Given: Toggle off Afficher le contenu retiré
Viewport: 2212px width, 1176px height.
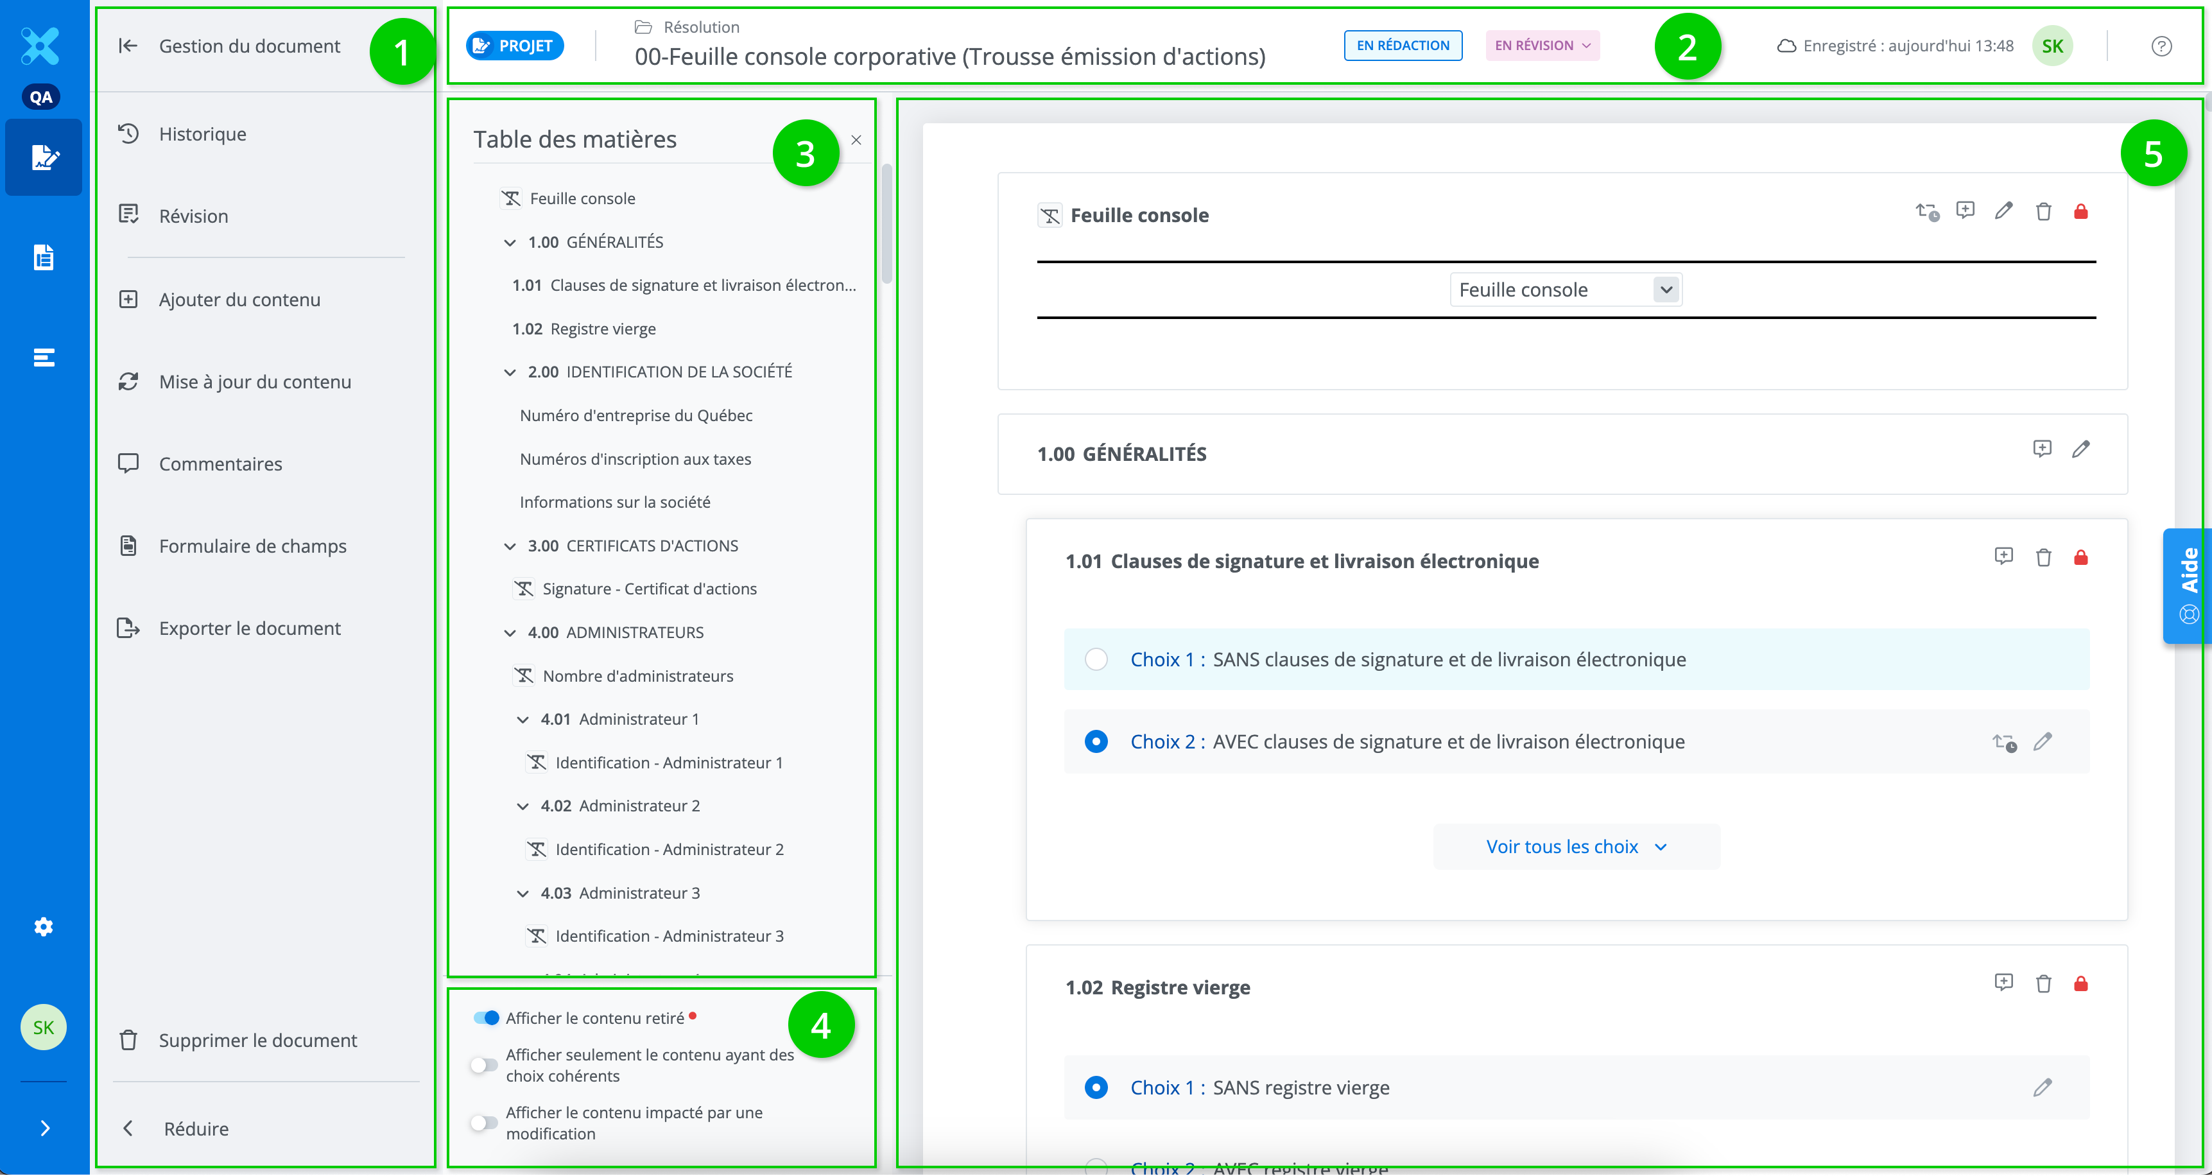Looking at the screenshot, I should (486, 1018).
